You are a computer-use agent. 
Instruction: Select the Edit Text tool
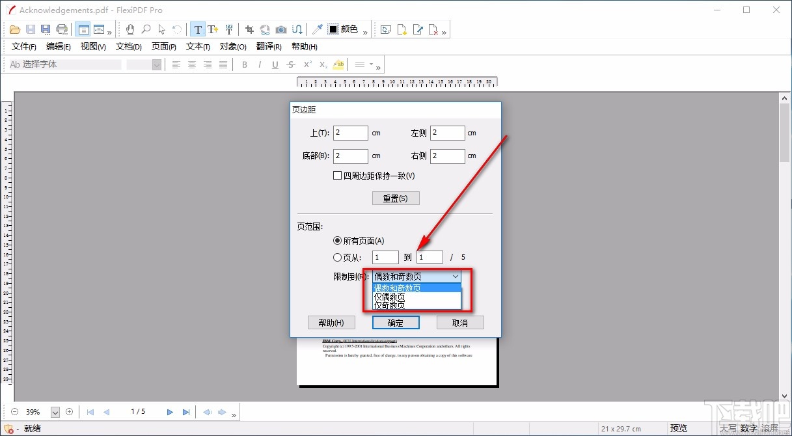tap(198, 29)
